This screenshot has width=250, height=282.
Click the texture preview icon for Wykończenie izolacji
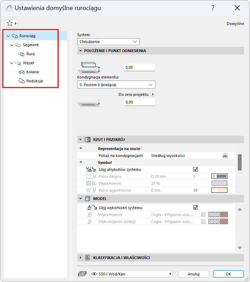(203, 222)
